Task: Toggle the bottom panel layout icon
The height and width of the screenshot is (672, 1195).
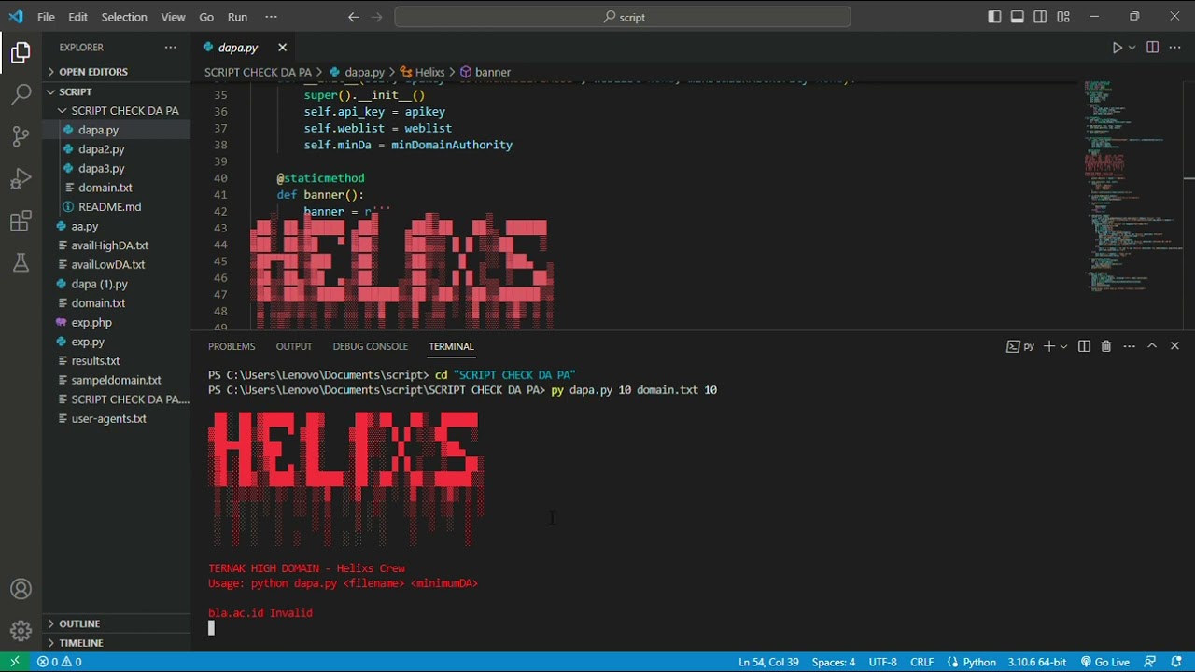Action: tap(1018, 17)
